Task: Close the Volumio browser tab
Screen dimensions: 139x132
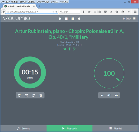Action: click(34, 6)
